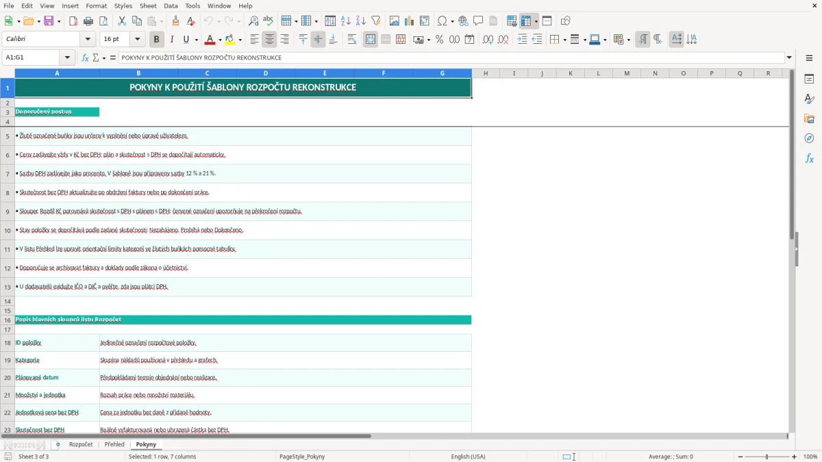
Task: Click Sort Descending icon
Action: [x=361, y=21]
